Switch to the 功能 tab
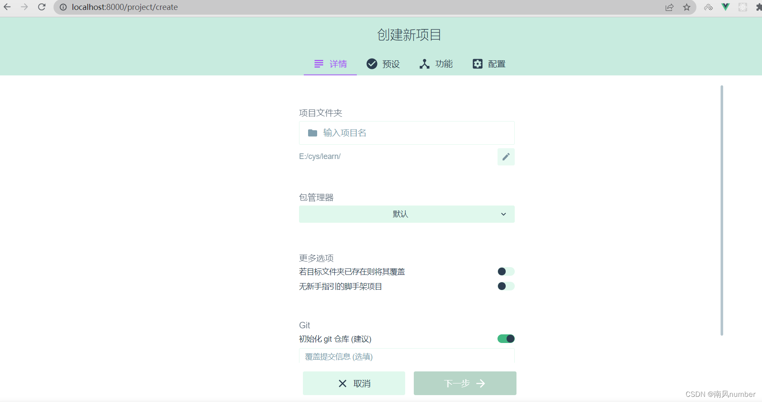The width and height of the screenshot is (762, 402). pos(436,64)
